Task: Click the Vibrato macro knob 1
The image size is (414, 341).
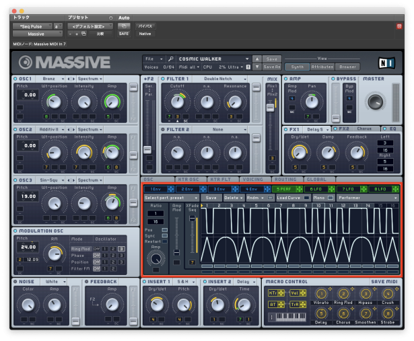Action: 321,293
